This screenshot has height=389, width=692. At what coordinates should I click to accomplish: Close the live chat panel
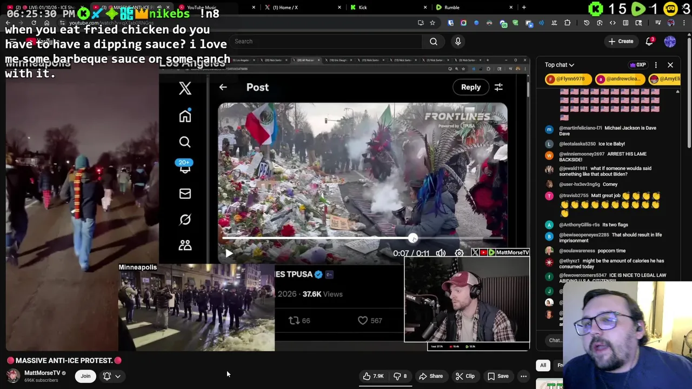point(670,65)
